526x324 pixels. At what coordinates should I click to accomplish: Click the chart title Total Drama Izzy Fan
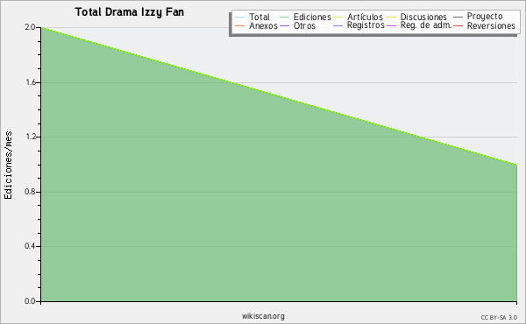130,12
